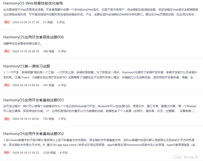
Task: Click the 51 阅读 count
Action: tap(48, 22)
